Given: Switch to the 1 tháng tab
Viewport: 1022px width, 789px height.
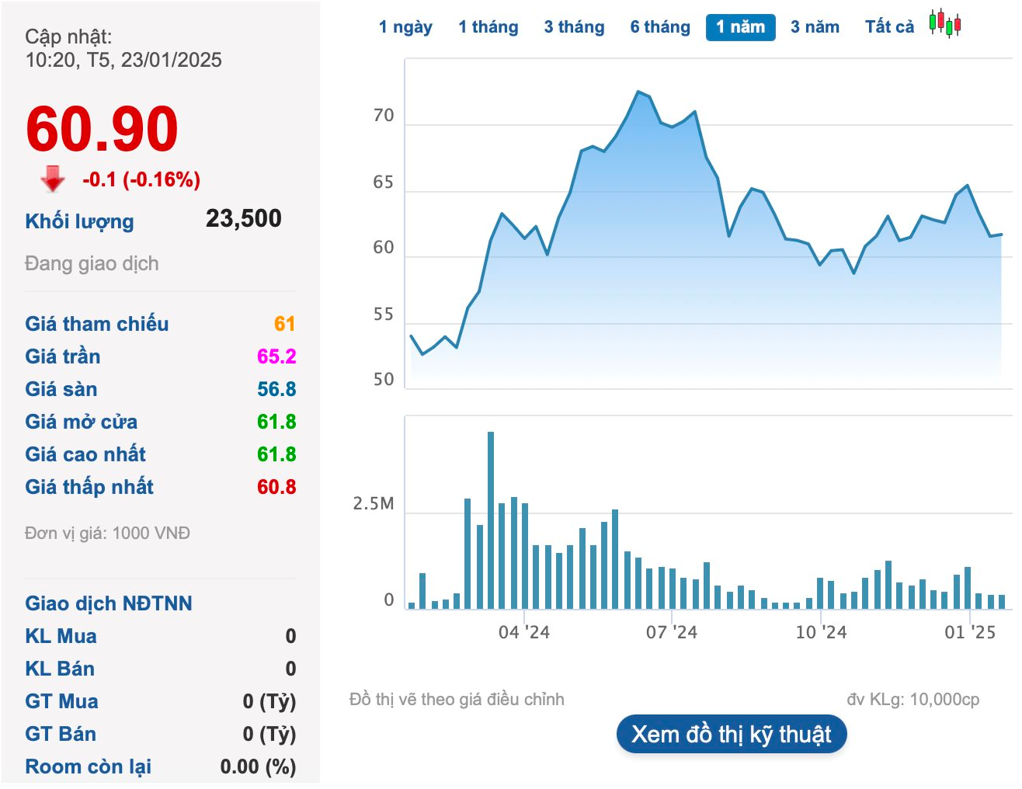Looking at the screenshot, I should point(488,27).
